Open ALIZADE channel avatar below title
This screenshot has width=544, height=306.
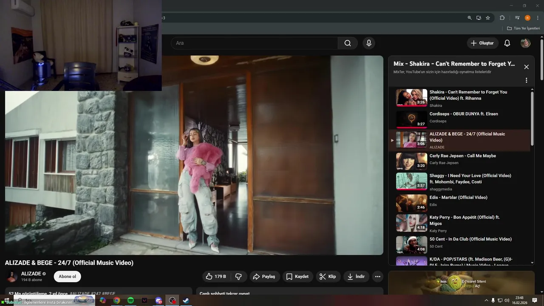[12, 277]
